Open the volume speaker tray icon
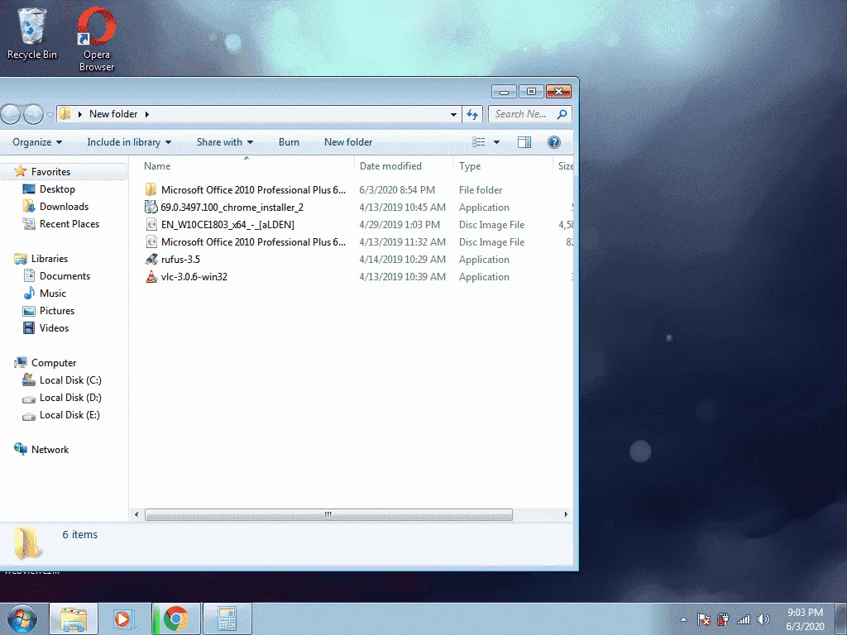This screenshot has height=635, width=847. click(763, 619)
